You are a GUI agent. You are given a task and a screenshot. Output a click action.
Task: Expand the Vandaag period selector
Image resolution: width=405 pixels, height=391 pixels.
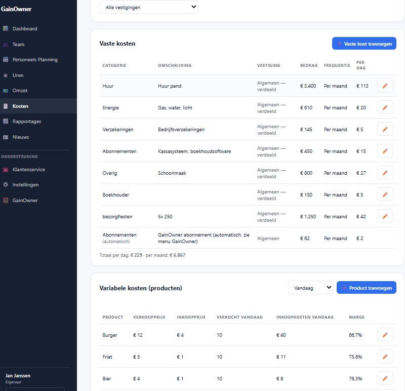coord(310,287)
